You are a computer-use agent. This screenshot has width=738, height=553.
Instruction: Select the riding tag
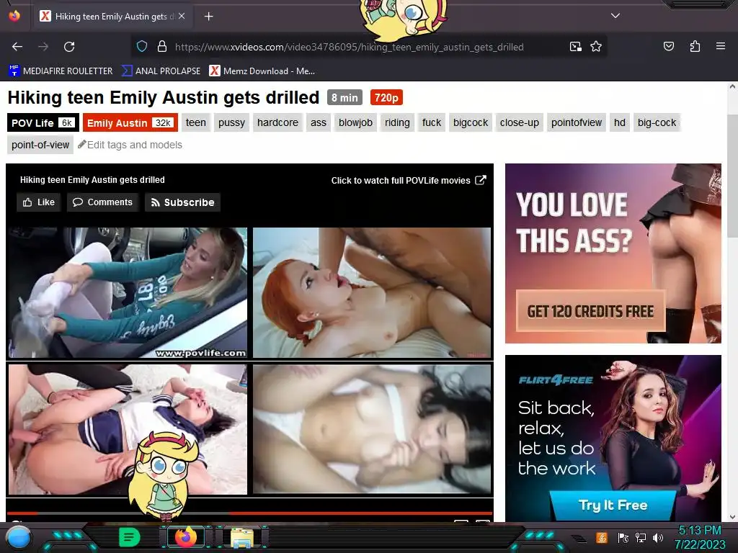[397, 122]
